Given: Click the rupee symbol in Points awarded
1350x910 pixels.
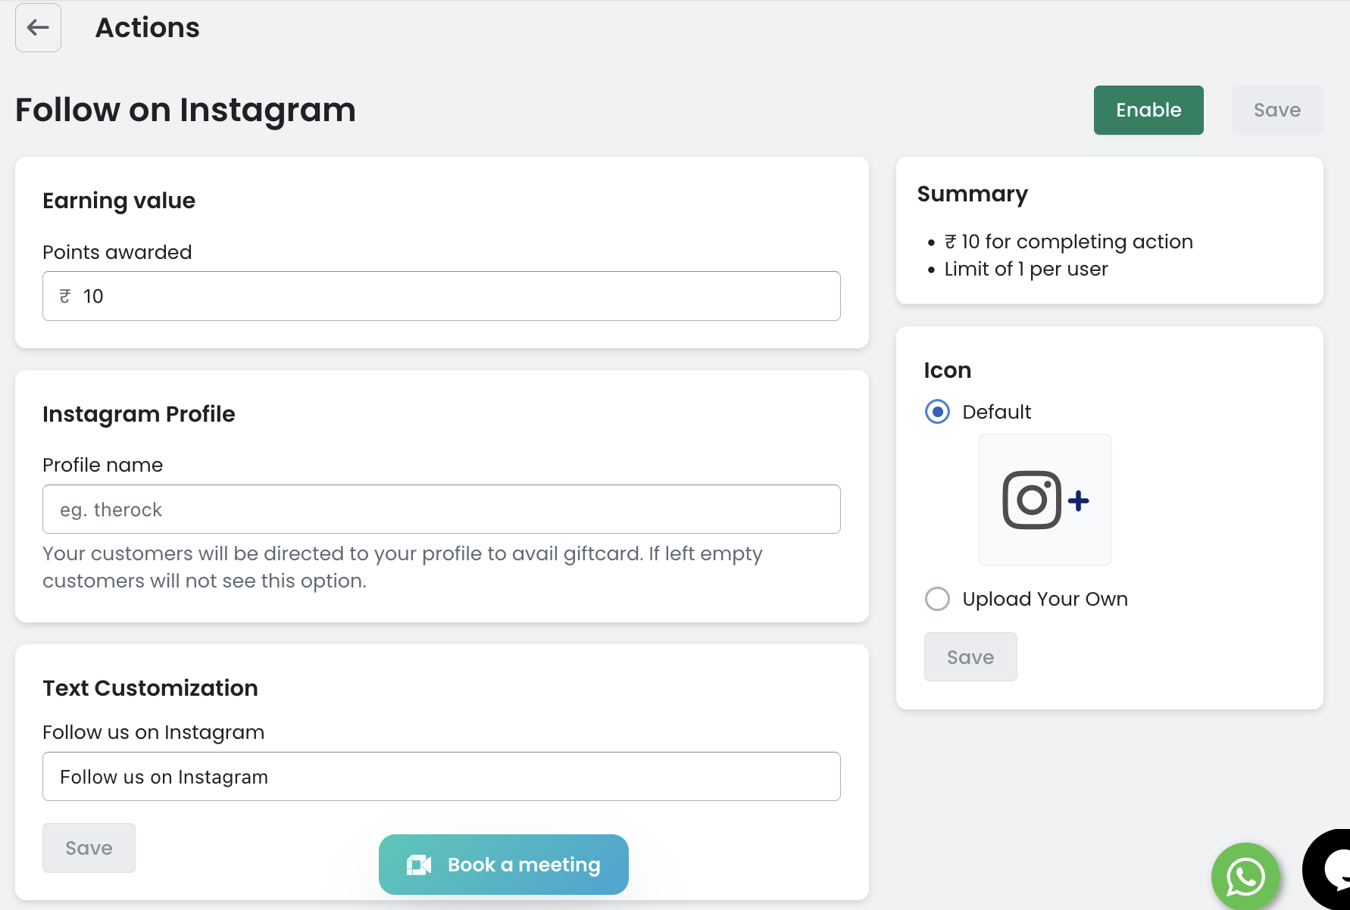Looking at the screenshot, I should (65, 296).
